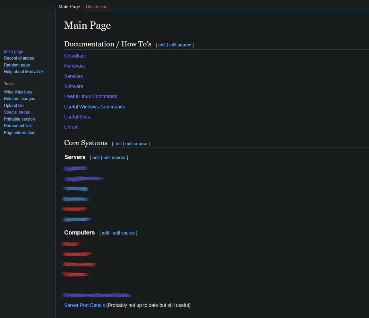Get the Permanent link
Viewport: 369px width, 318px height.
point(18,125)
